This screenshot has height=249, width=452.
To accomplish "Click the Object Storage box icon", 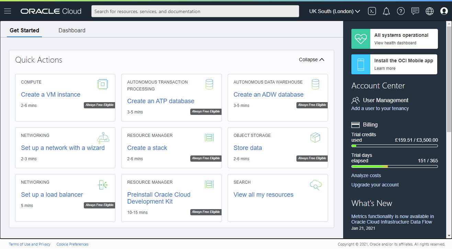I will [315, 137].
